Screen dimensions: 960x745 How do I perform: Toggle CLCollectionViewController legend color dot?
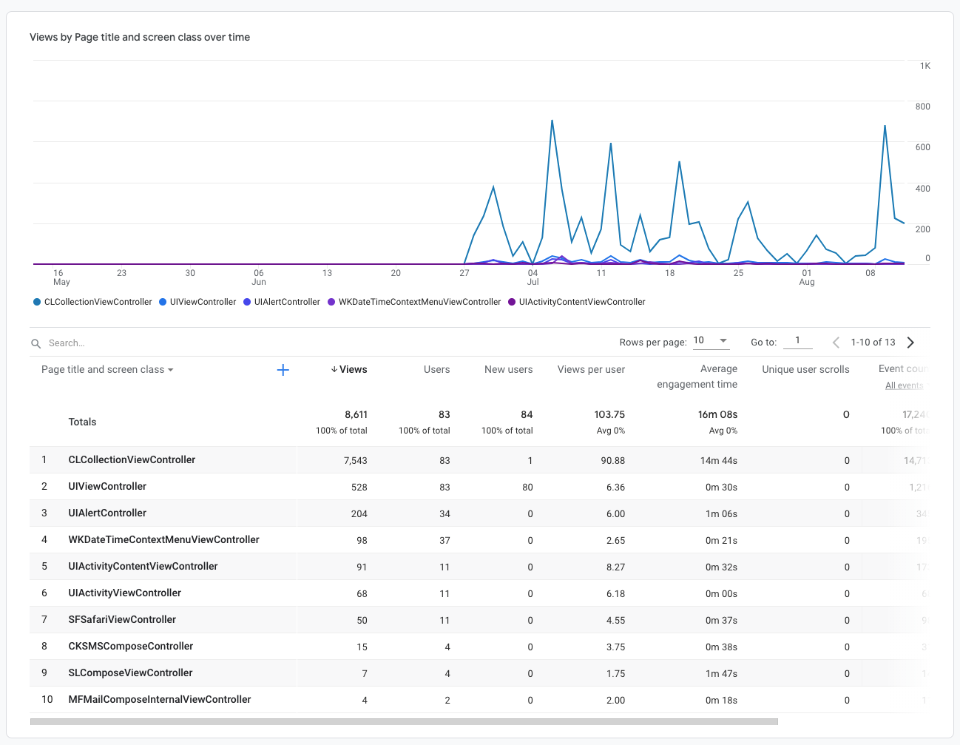[37, 302]
